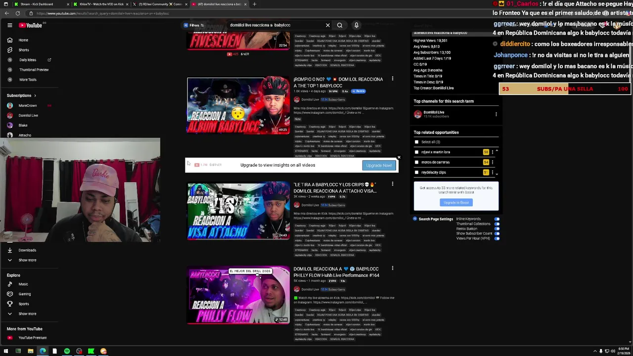
Task: Switch to RDJavi Community X tab
Action: tap(160, 4)
